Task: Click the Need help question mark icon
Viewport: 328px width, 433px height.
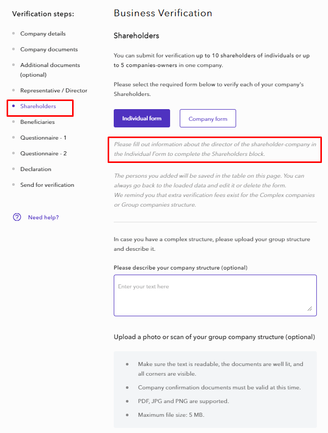Action: pyautogui.click(x=17, y=217)
